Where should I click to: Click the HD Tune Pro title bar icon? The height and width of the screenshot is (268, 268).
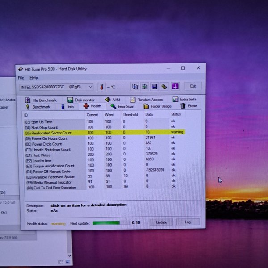[x=21, y=69]
